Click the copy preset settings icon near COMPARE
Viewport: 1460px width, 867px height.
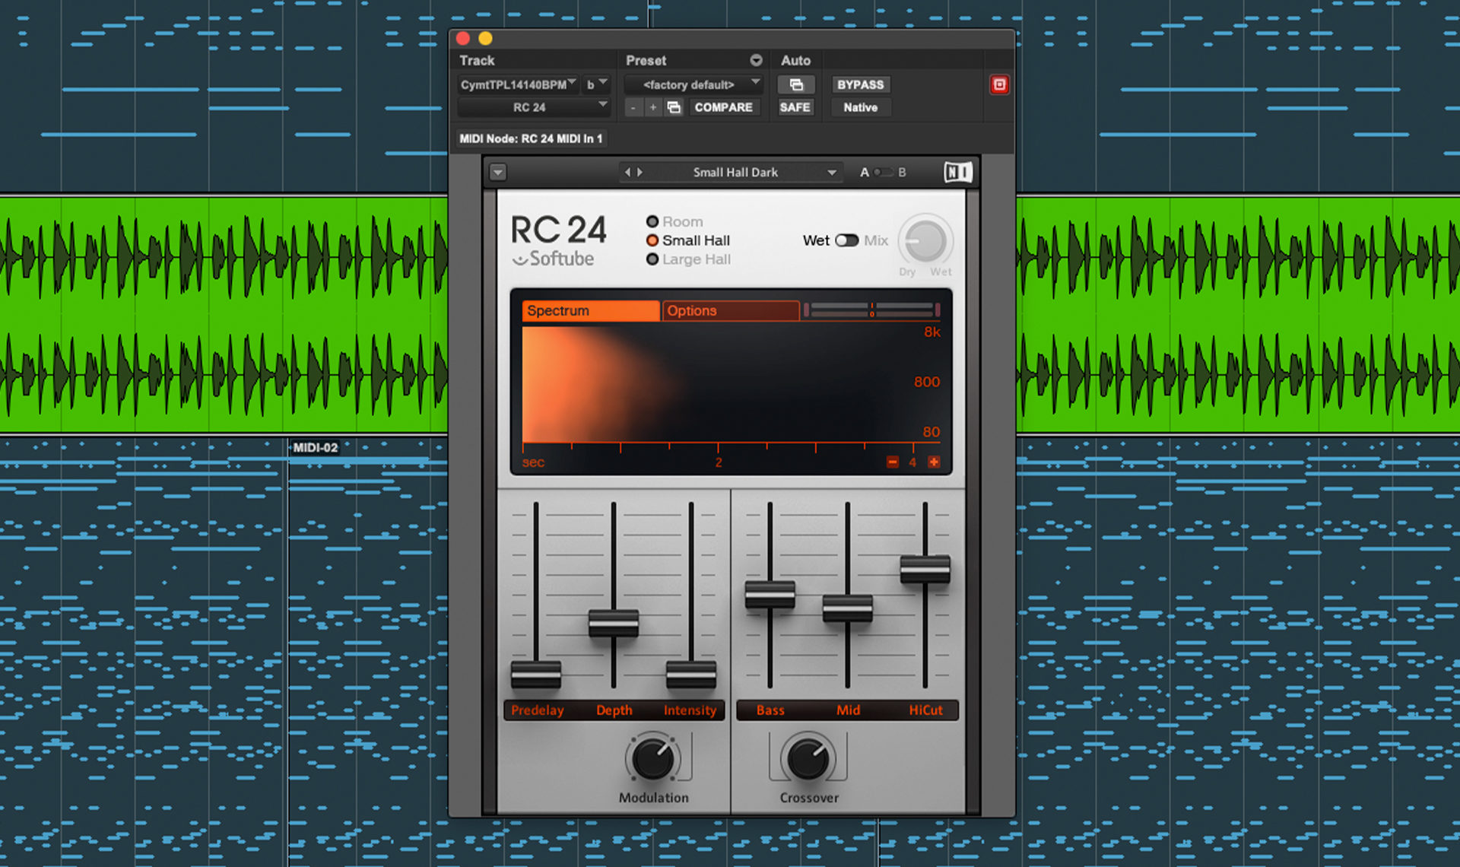pos(674,107)
